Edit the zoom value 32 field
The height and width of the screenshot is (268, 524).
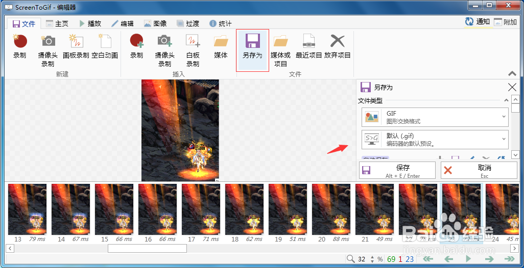[362, 259]
